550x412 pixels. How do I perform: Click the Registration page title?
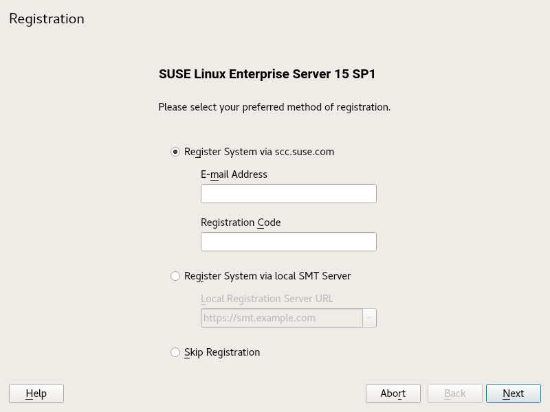[x=47, y=19]
